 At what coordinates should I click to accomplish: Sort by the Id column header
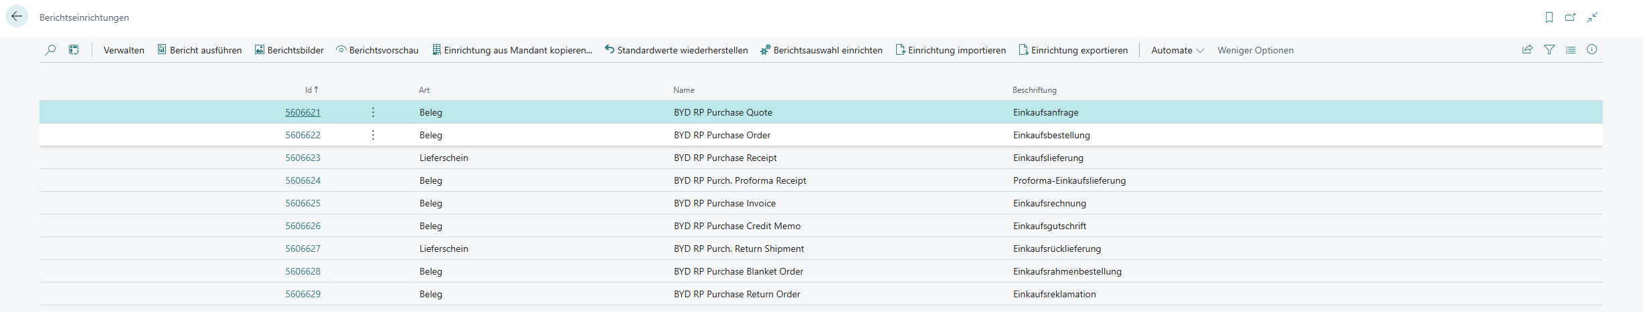coord(309,90)
